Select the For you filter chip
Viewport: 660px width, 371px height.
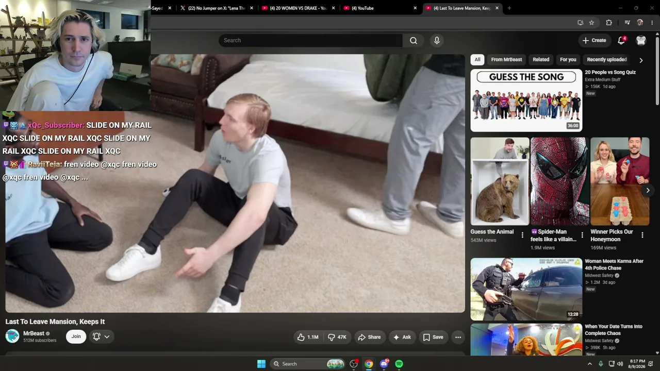568,60
